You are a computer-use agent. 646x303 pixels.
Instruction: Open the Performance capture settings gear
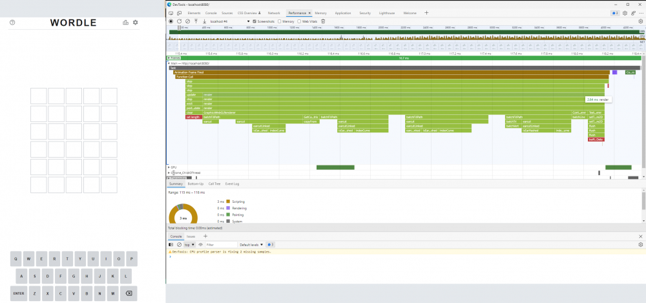(641, 21)
